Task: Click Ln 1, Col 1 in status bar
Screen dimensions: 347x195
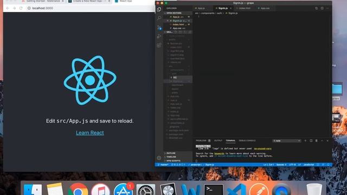Action: coord(268,165)
